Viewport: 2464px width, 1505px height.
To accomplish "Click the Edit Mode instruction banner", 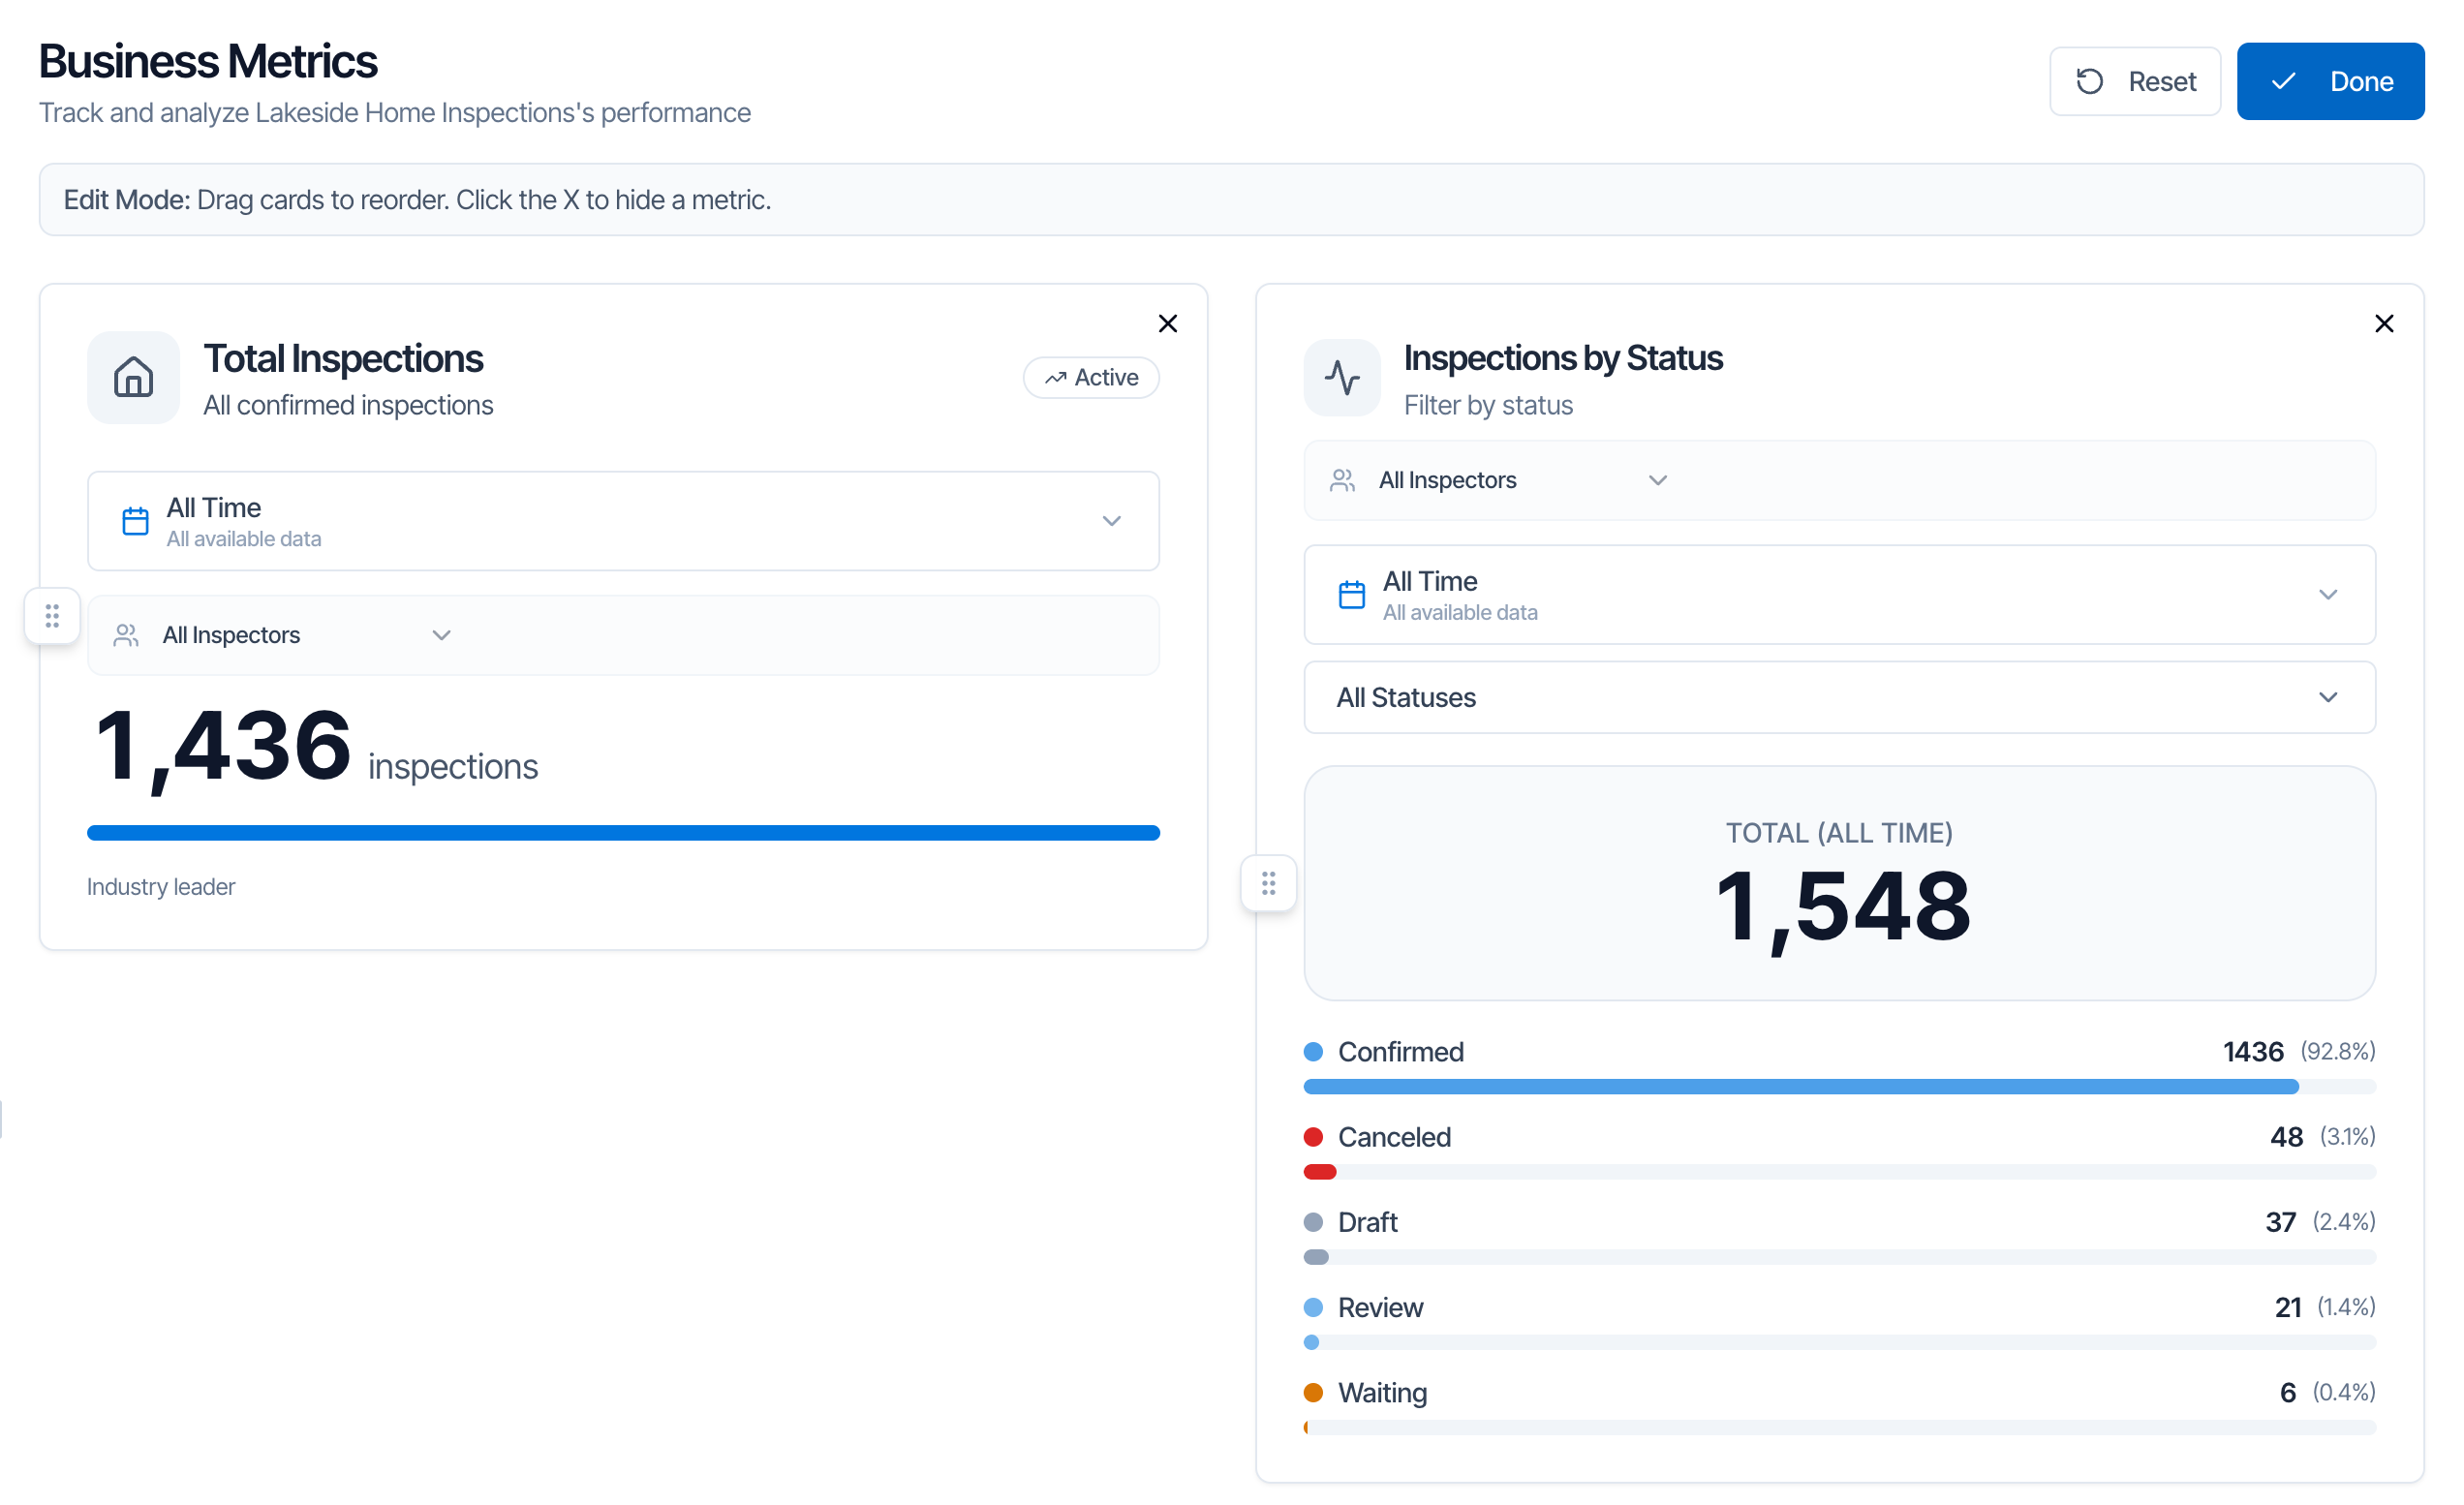I will (x=1231, y=200).
